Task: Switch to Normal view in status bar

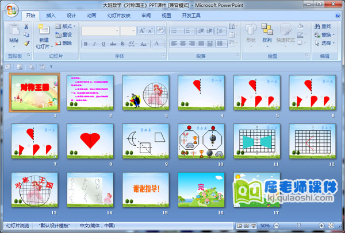Action: 240,227
